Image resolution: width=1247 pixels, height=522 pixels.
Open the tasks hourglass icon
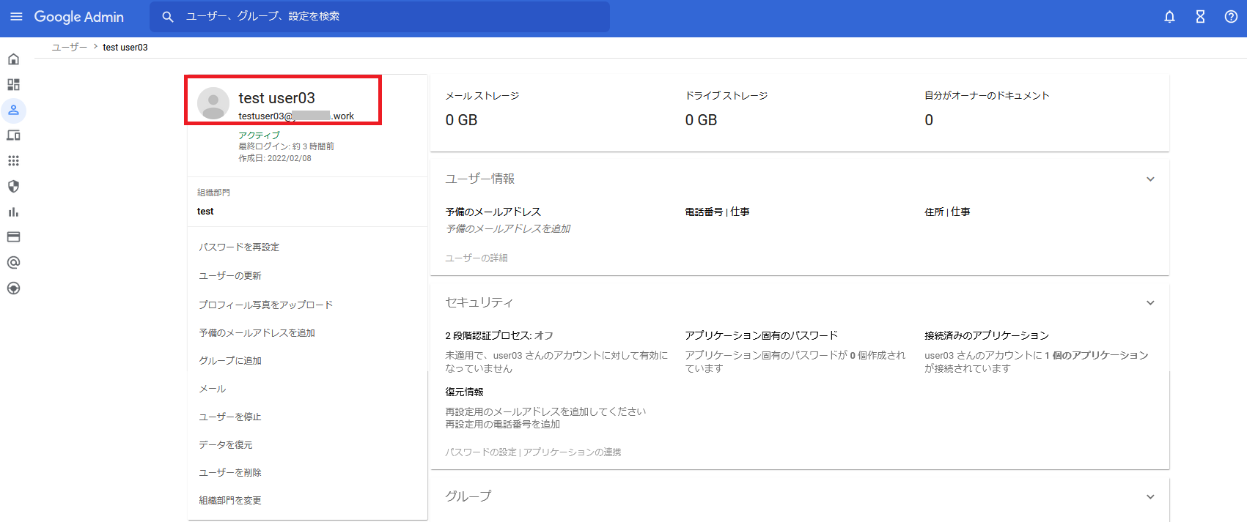(1200, 17)
